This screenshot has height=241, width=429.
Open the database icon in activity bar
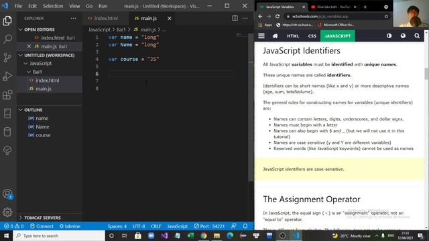tap(7, 132)
